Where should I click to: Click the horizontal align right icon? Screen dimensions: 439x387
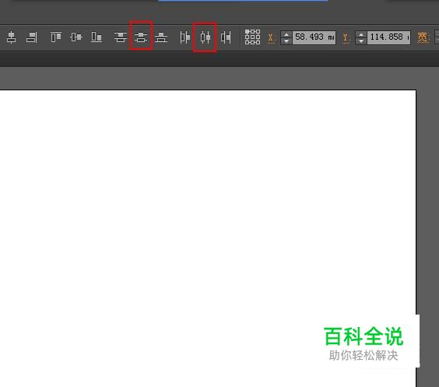click(32, 37)
